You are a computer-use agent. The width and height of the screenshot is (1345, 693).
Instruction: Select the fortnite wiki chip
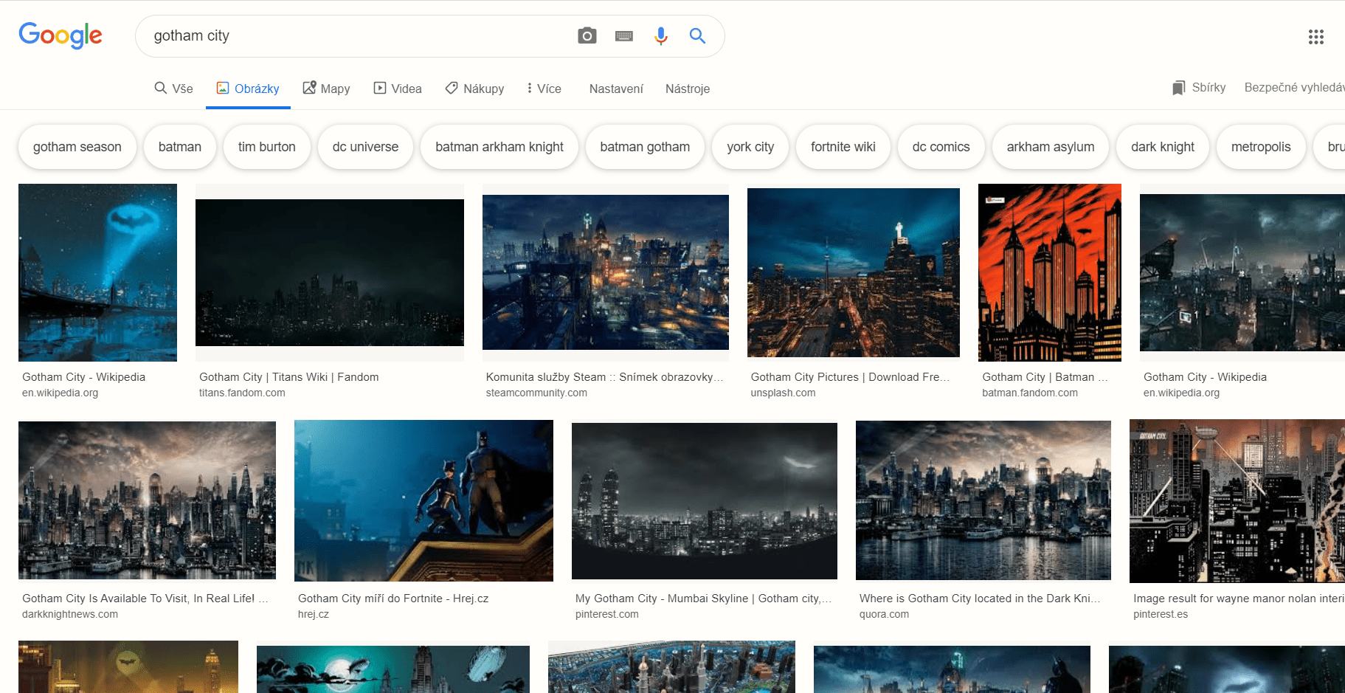[843, 147]
